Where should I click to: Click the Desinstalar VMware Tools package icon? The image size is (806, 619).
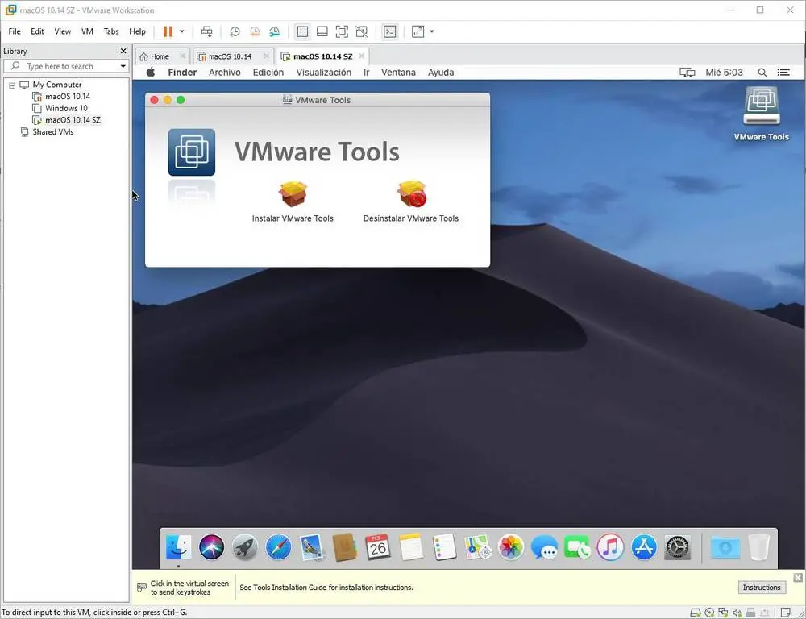coord(411,193)
